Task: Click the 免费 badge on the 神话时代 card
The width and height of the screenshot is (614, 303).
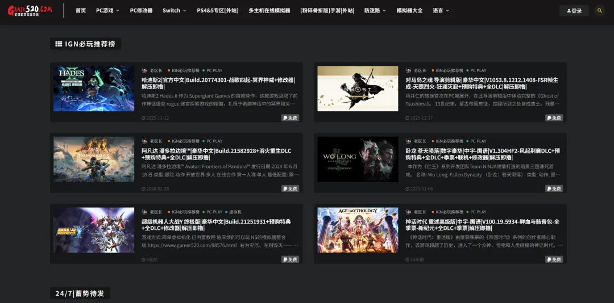Action: 554,259
